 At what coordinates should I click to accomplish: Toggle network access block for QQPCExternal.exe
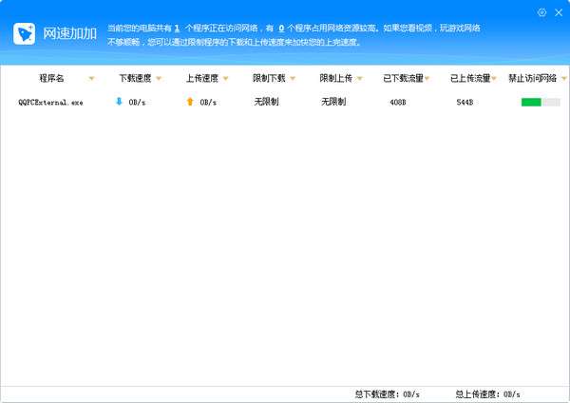click(541, 103)
